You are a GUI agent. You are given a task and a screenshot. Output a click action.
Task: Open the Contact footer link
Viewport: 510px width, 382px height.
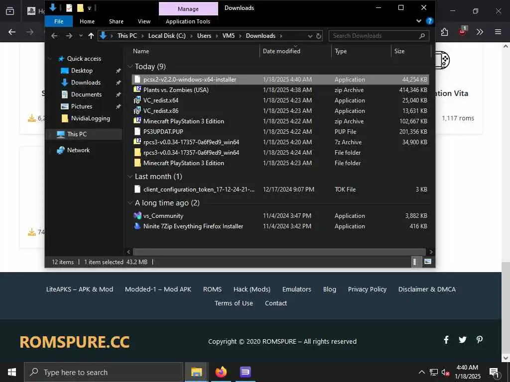pos(276,303)
